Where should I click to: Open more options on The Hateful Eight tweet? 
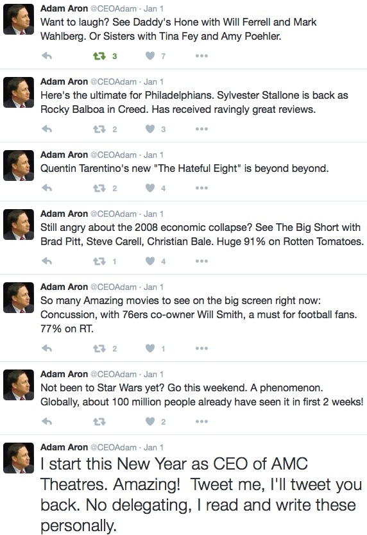[x=201, y=188]
